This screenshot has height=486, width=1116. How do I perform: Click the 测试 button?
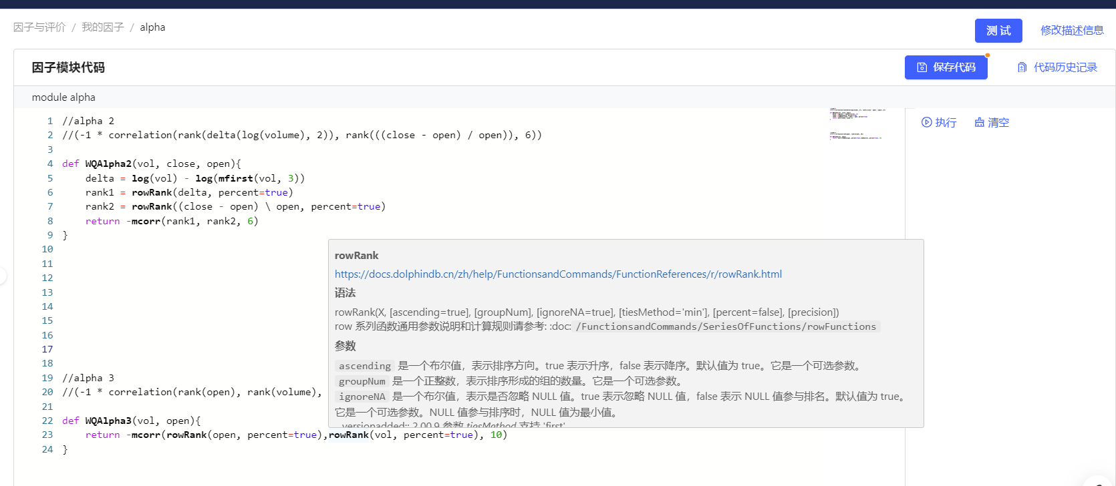coord(998,31)
